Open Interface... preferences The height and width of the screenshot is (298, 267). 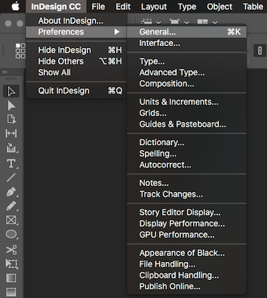click(187, 43)
